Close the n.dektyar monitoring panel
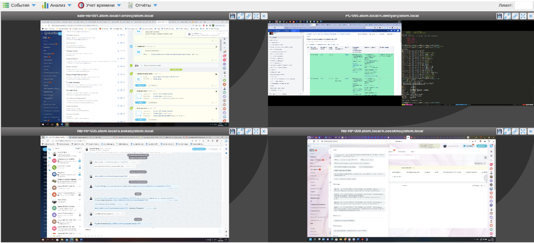 [x=531, y=16]
